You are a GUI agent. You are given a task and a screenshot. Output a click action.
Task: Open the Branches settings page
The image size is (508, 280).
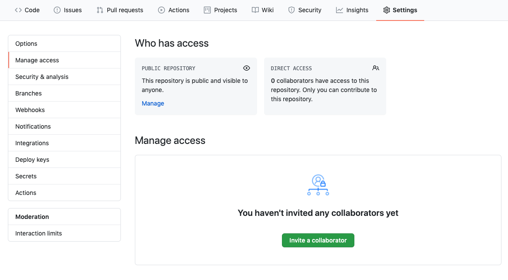28,93
